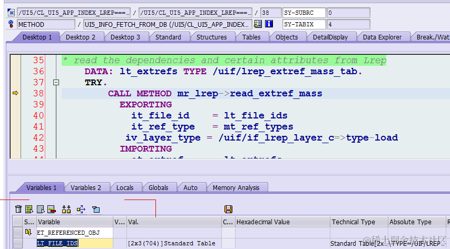Click the Hexadecimal Value column header
450x249 pixels.
tap(282, 222)
